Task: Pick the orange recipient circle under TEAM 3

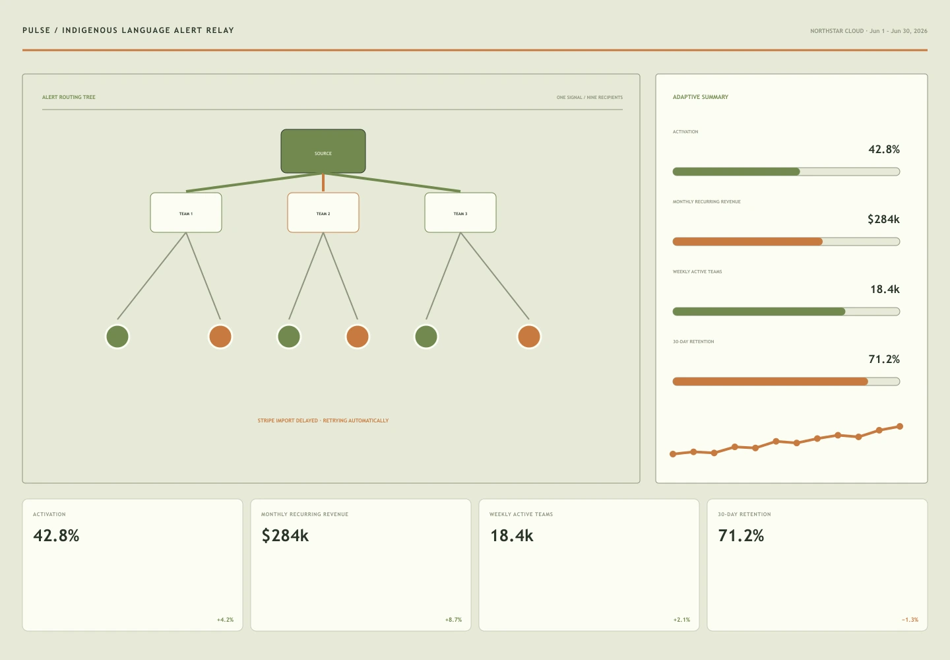Action: click(529, 337)
